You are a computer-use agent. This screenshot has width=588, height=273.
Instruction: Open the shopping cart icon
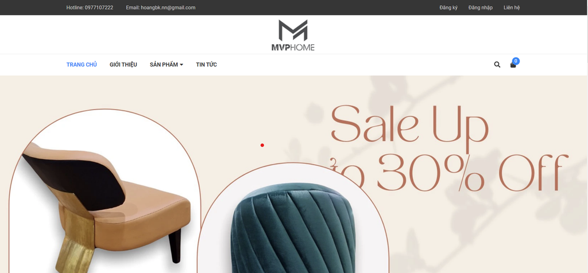tap(513, 65)
